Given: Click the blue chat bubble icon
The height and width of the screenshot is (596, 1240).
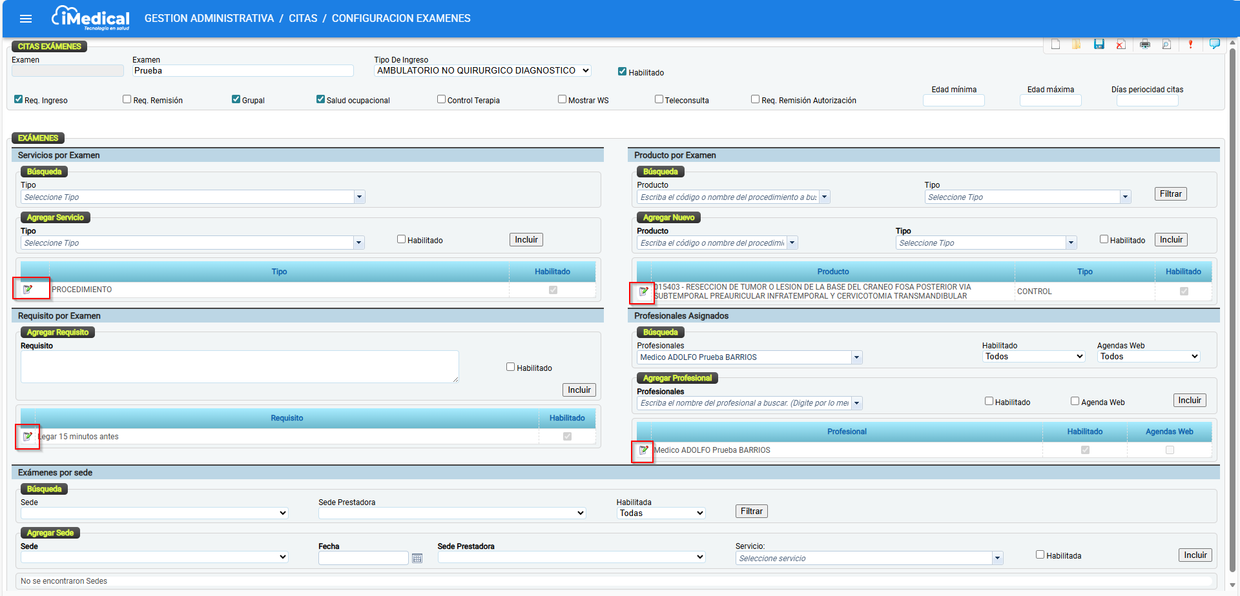Looking at the screenshot, I should (x=1215, y=44).
